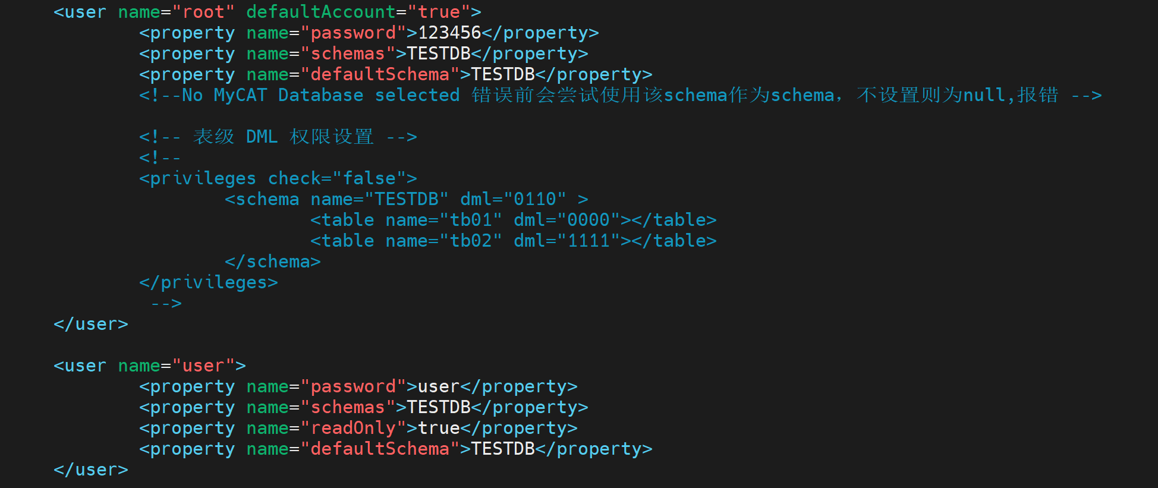
Task: Click the closing </privileges> tag
Action: click(x=209, y=282)
